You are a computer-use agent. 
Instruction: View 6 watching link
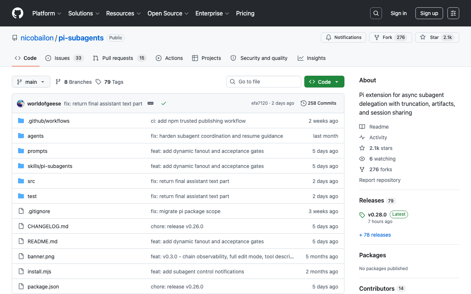pos(377,159)
